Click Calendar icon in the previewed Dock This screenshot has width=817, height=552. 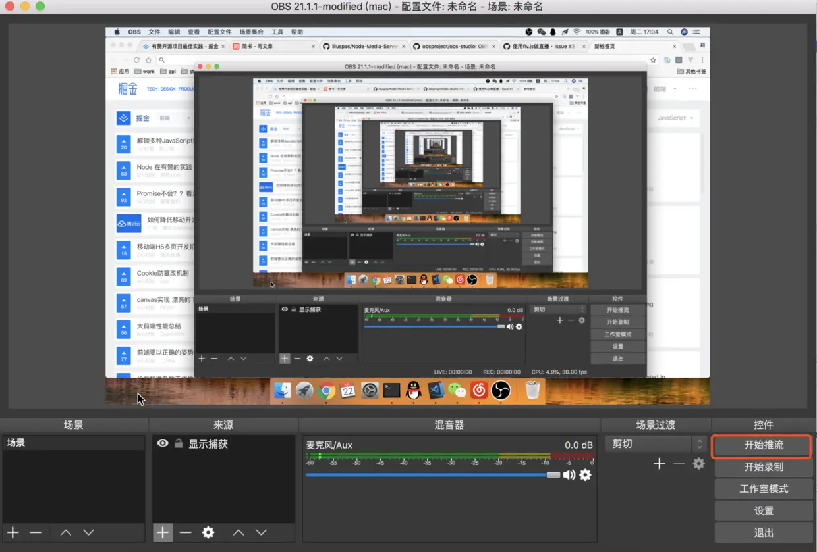(348, 391)
